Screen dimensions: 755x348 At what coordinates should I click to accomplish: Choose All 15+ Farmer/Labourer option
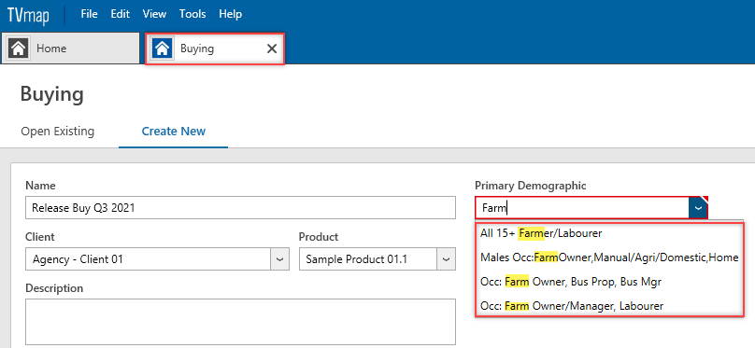609,233
